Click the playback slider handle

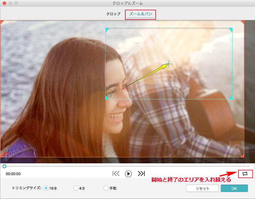[x=4, y=166]
